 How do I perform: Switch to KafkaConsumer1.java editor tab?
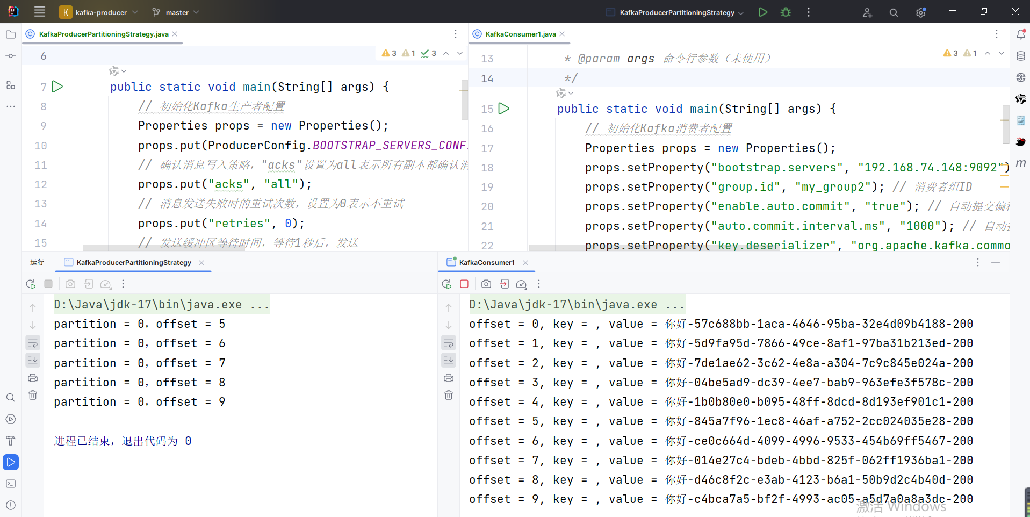(x=520, y=34)
